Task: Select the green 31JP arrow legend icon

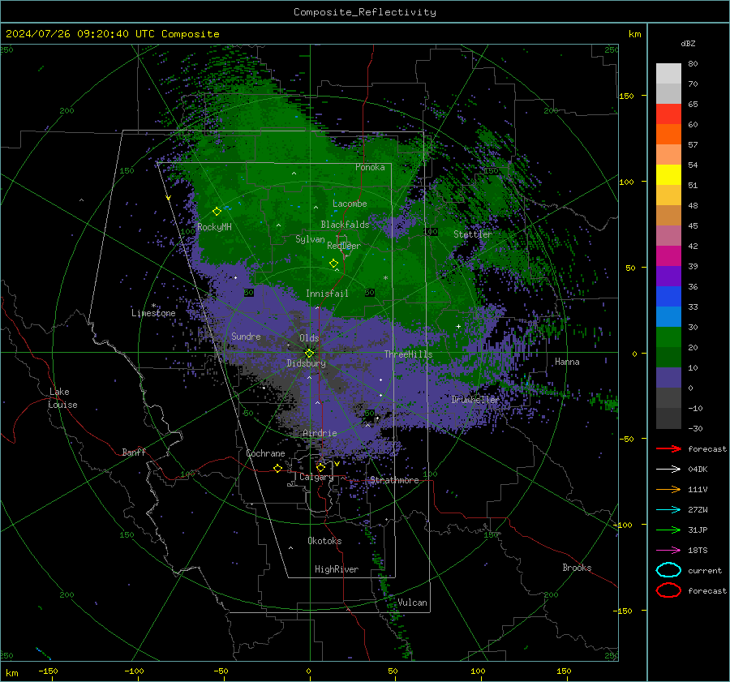Action: (668, 530)
